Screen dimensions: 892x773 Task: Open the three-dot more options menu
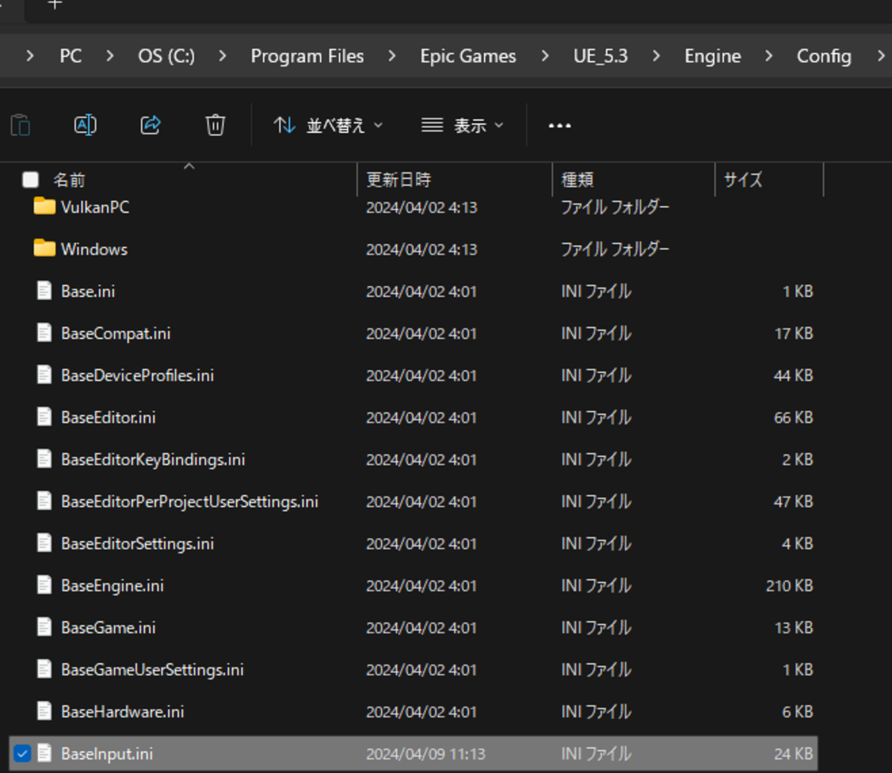559,126
